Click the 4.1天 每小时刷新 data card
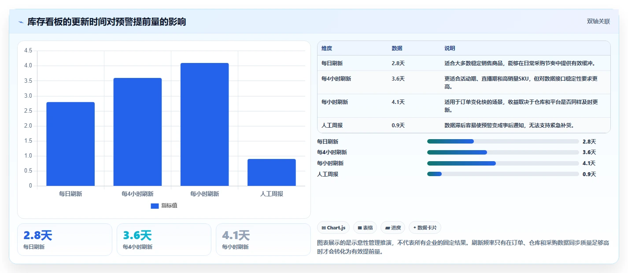The width and height of the screenshot is (628, 273). click(263, 240)
